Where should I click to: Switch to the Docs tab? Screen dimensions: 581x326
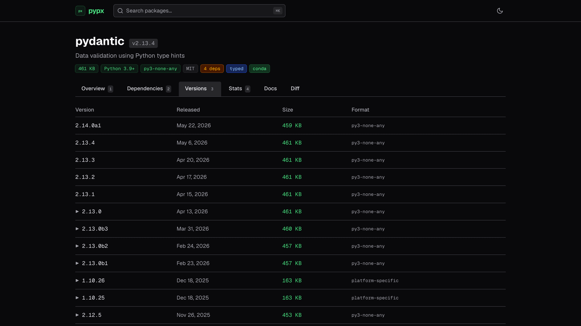(271, 89)
